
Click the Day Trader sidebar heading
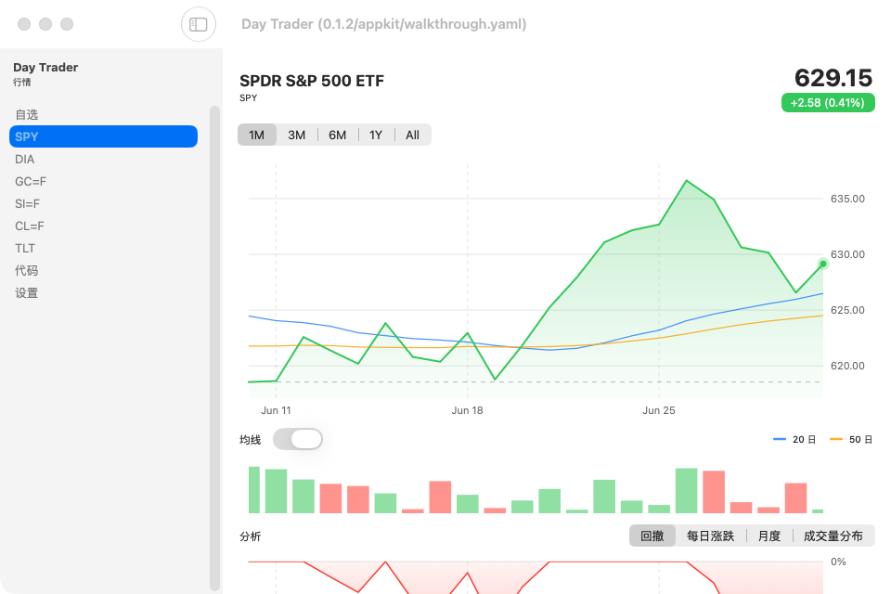45,67
